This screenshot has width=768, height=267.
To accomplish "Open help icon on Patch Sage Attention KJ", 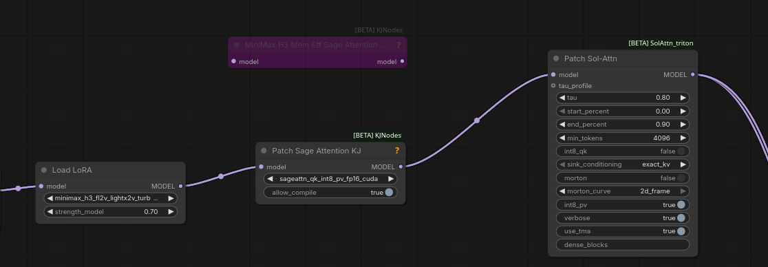I will click(397, 151).
